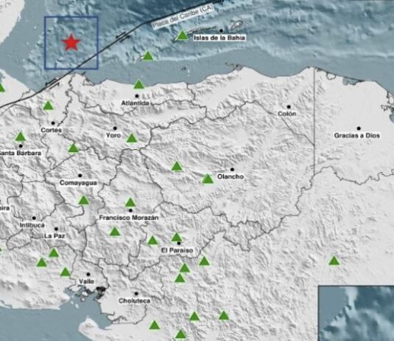Image resolution: width=394 pixels, height=341 pixels.
Task: Click triangle directly above El Paraíso dot
Action: point(176,237)
